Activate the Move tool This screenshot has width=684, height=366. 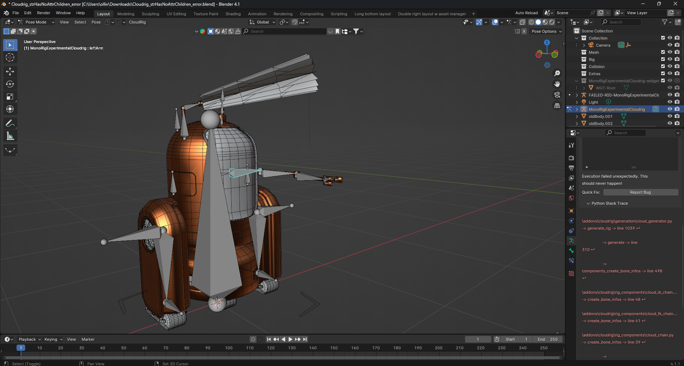point(10,72)
